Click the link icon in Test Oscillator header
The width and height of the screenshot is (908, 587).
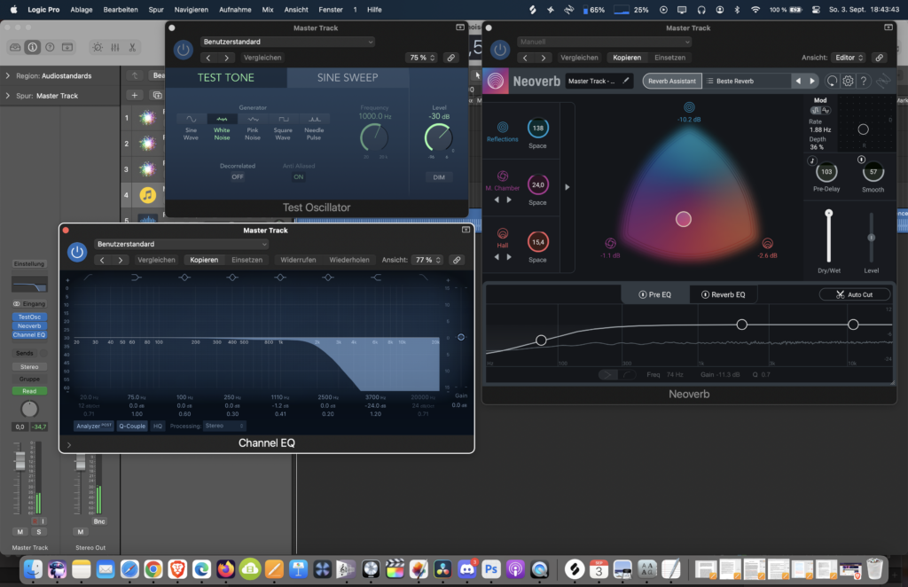(x=450, y=58)
